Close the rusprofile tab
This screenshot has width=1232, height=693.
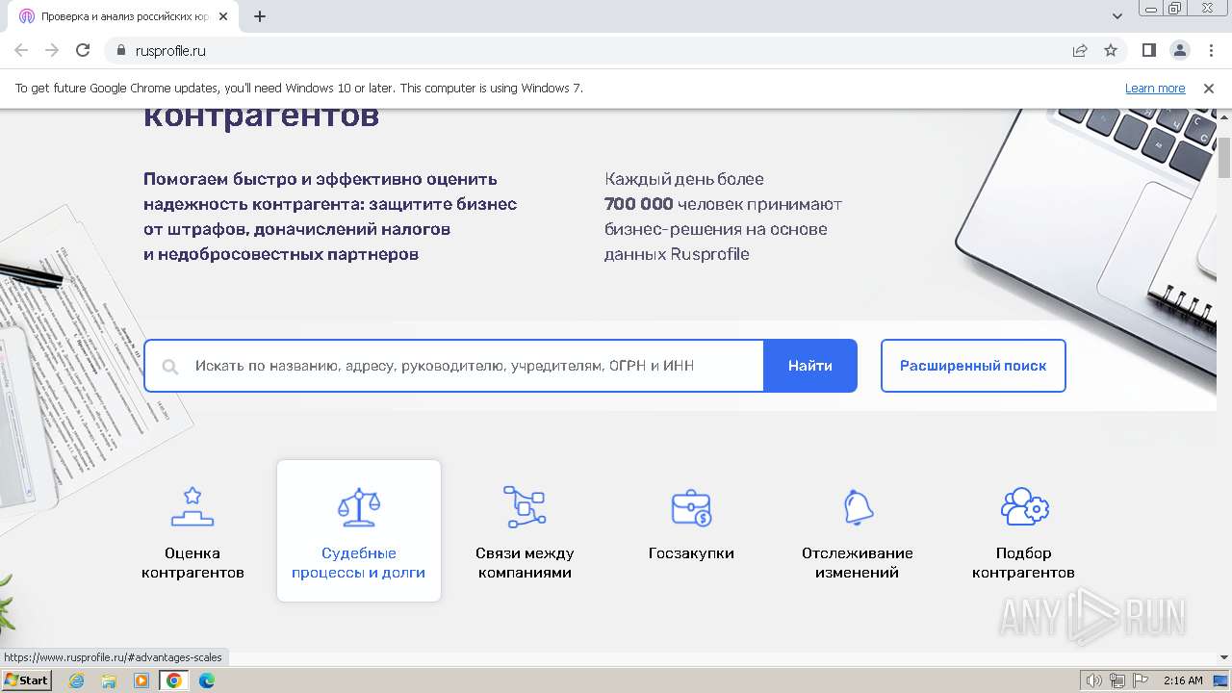[x=223, y=16]
